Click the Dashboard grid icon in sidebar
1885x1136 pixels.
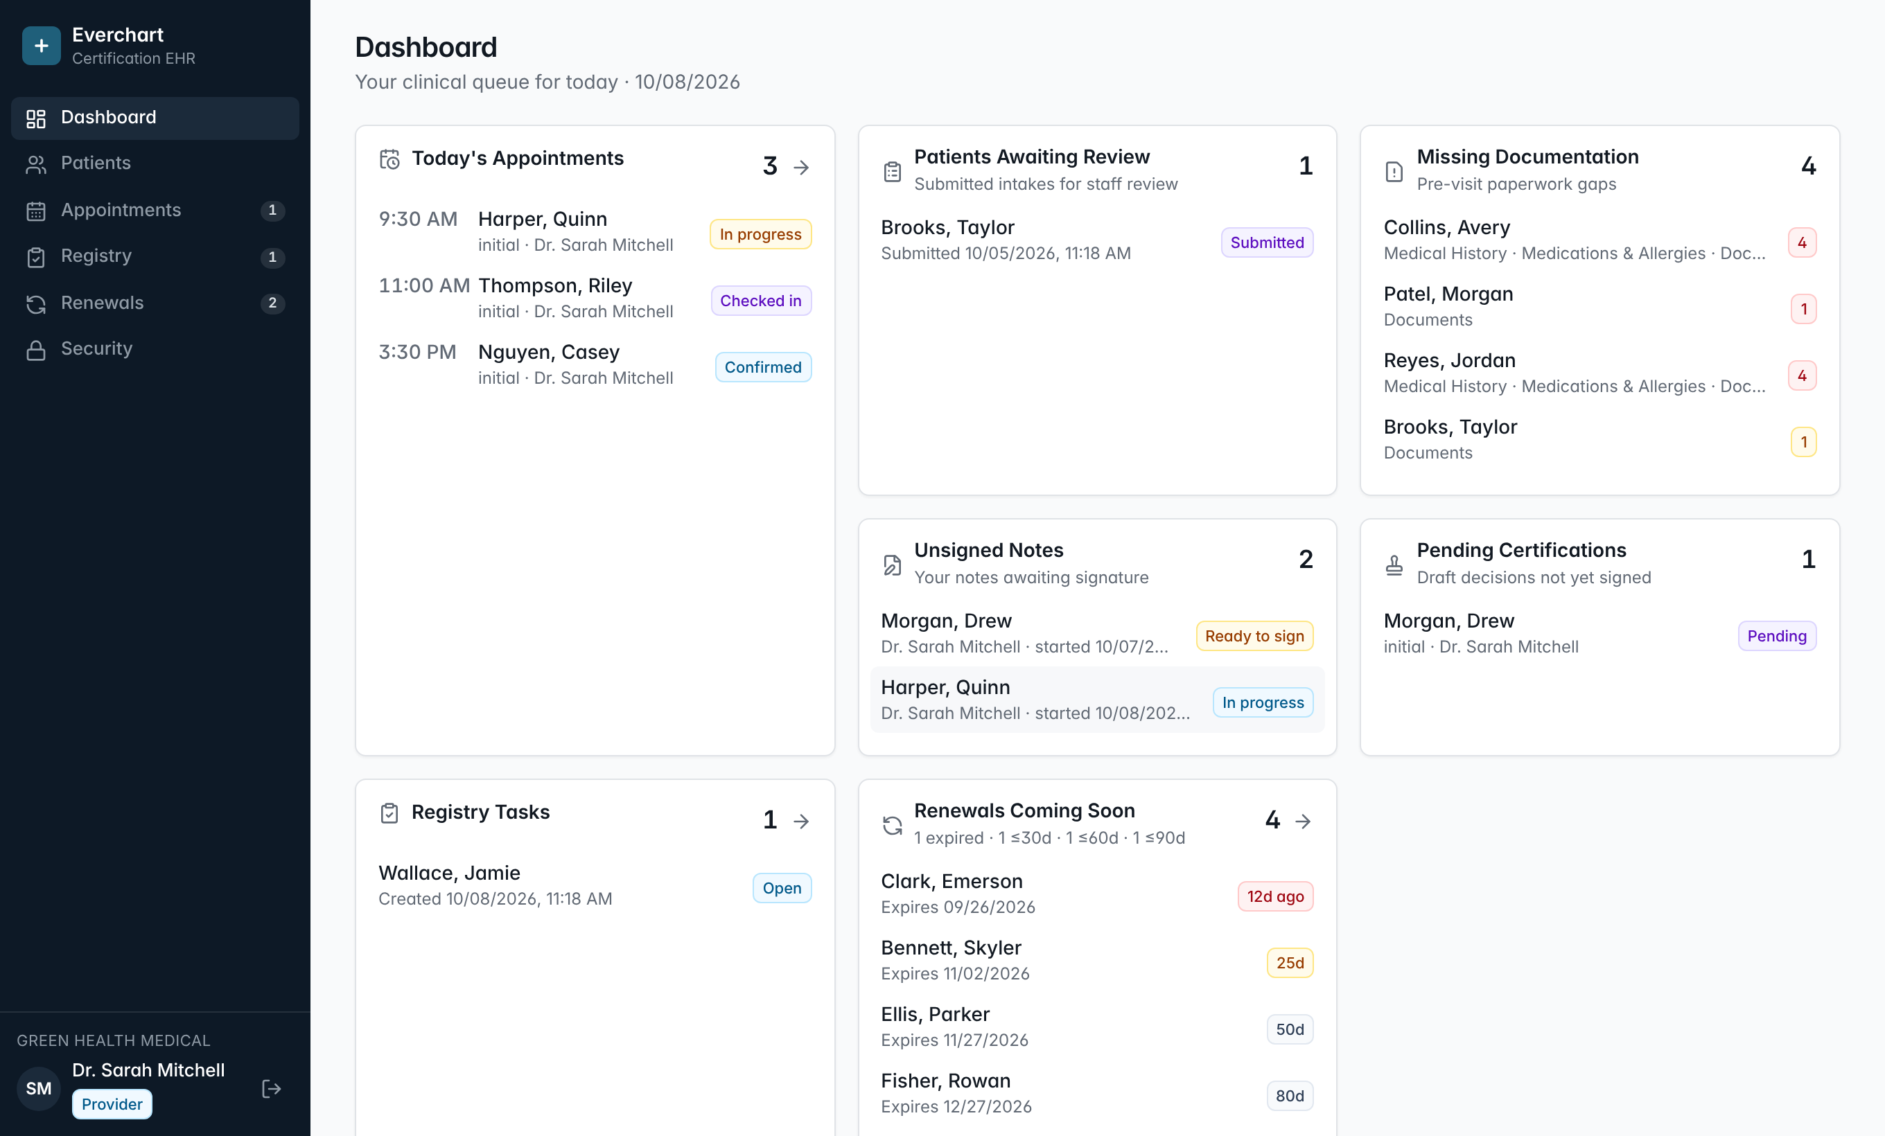tap(36, 118)
